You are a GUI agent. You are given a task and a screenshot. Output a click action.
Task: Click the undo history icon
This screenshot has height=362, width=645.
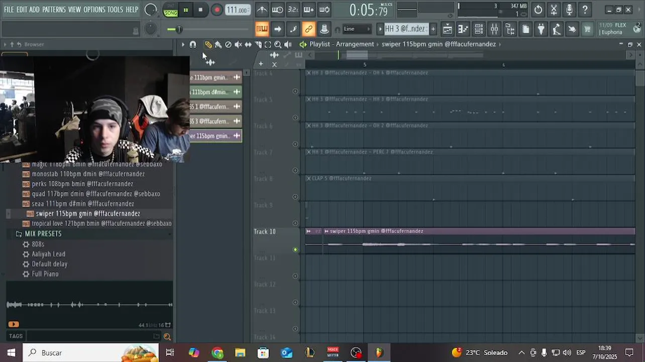[x=538, y=10]
